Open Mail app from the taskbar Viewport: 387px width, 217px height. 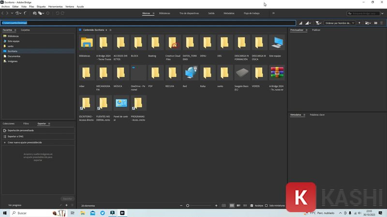click(92, 213)
